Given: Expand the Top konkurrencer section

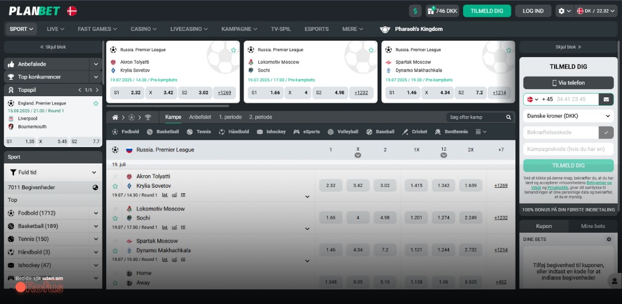Looking at the screenshot, I should click(x=95, y=77).
